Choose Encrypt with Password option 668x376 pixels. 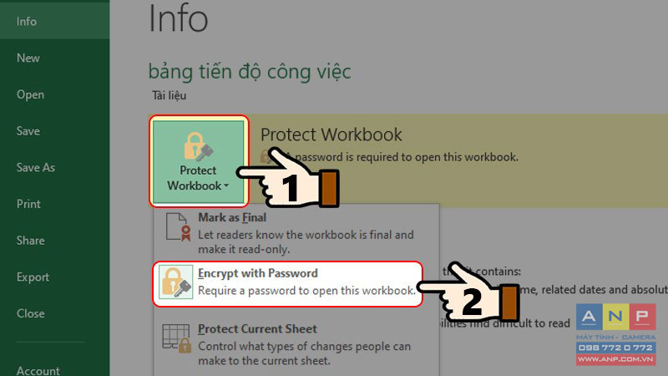point(287,283)
